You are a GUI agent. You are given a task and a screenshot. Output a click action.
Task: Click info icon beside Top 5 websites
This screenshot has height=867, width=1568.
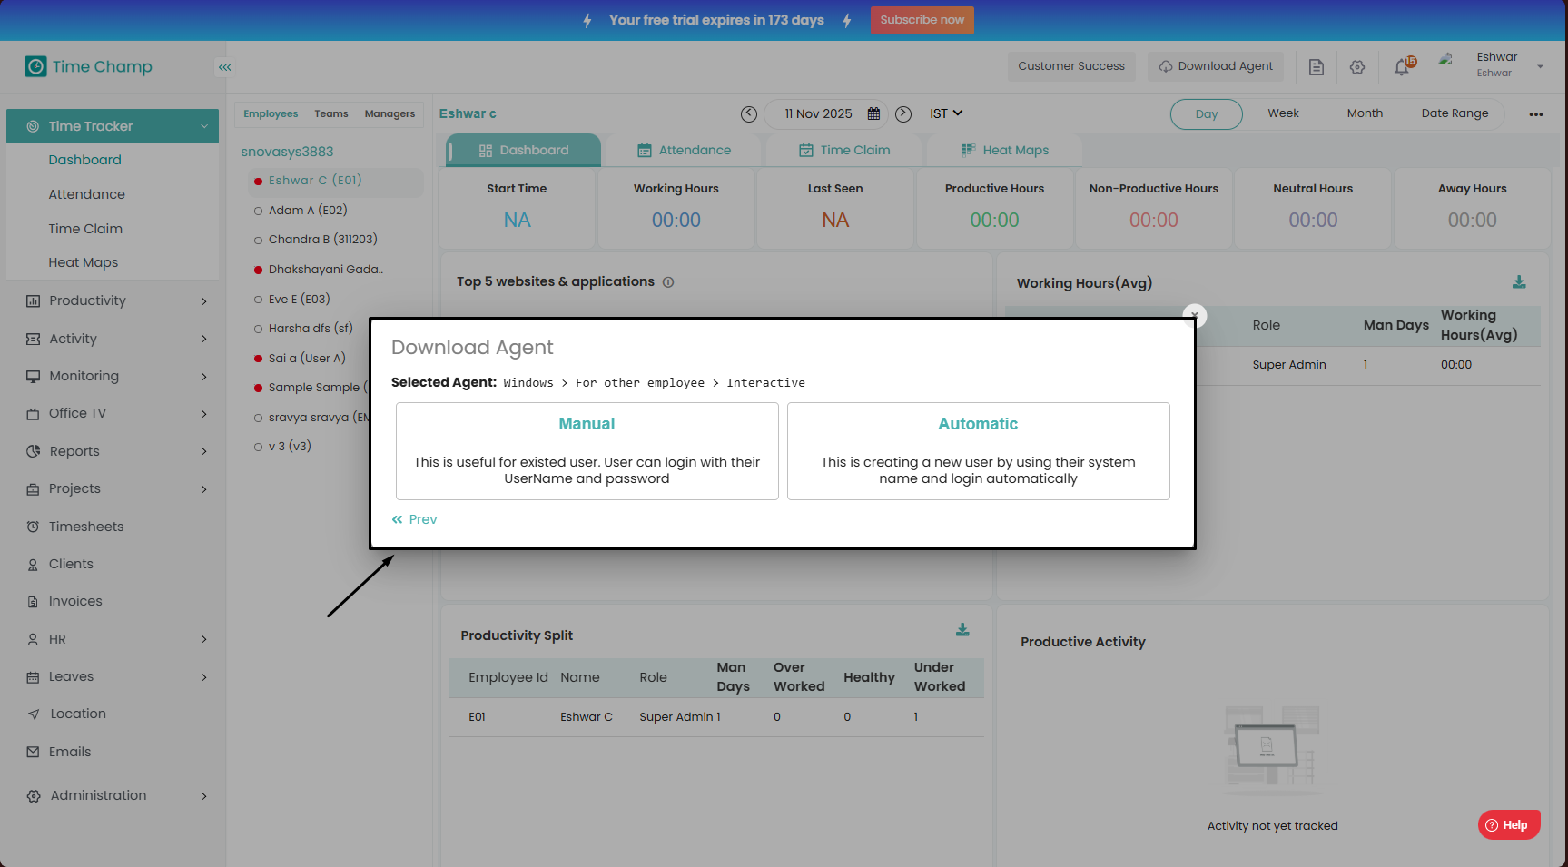[668, 282]
